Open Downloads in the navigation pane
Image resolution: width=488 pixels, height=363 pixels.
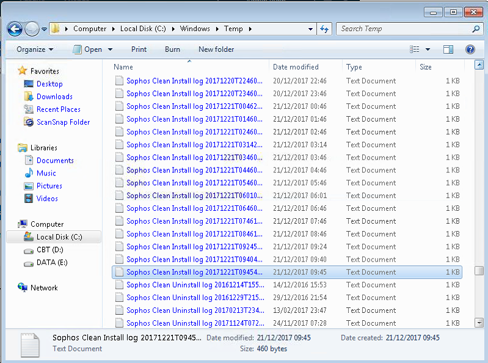coord(54,97)
